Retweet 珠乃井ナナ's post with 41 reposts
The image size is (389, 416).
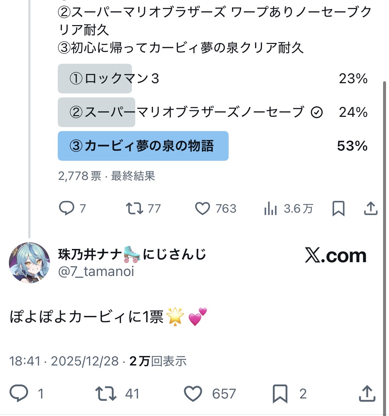(106, 393)
